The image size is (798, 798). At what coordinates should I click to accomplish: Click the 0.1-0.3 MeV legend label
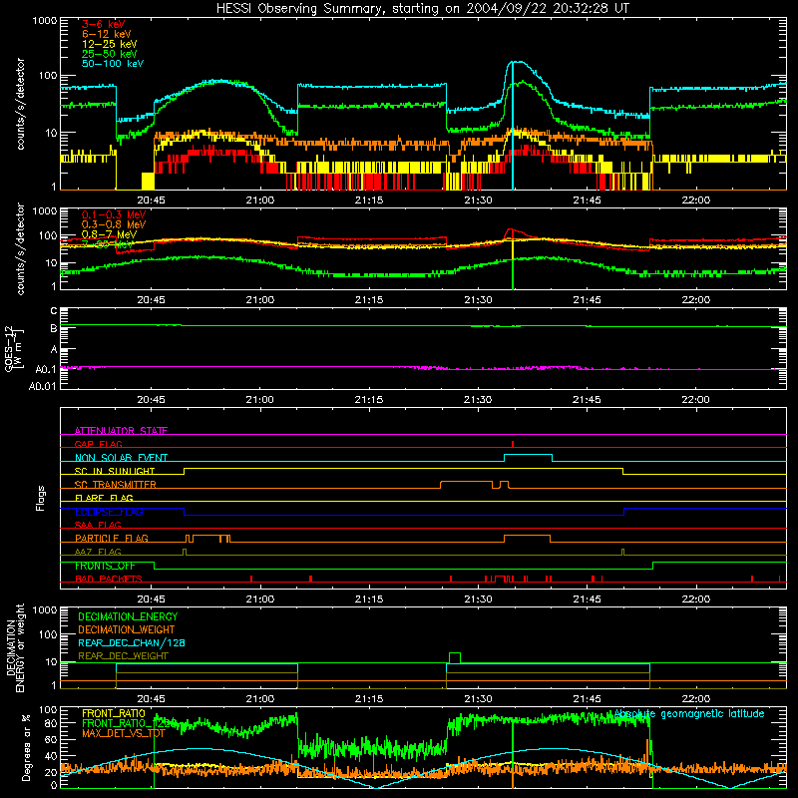pyautogui.click(x=114, y=215)
